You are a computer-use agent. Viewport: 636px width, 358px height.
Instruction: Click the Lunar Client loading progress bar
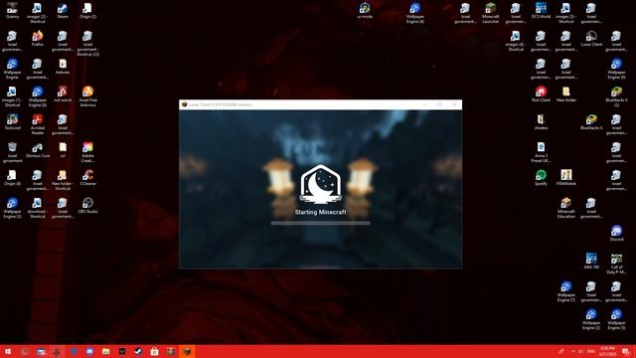[x=320, y=223]
